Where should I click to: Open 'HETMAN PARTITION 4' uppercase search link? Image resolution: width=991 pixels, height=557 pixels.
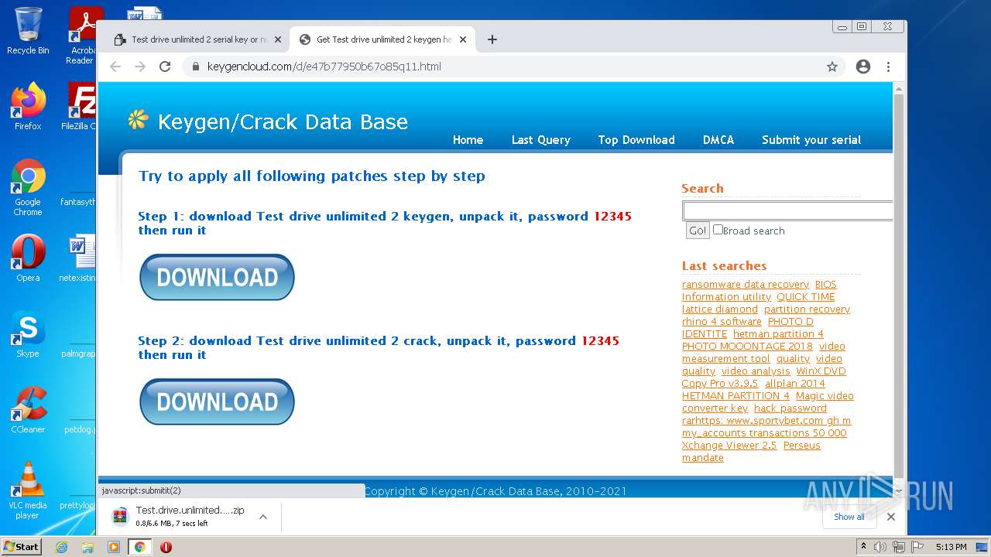[736, 396]
